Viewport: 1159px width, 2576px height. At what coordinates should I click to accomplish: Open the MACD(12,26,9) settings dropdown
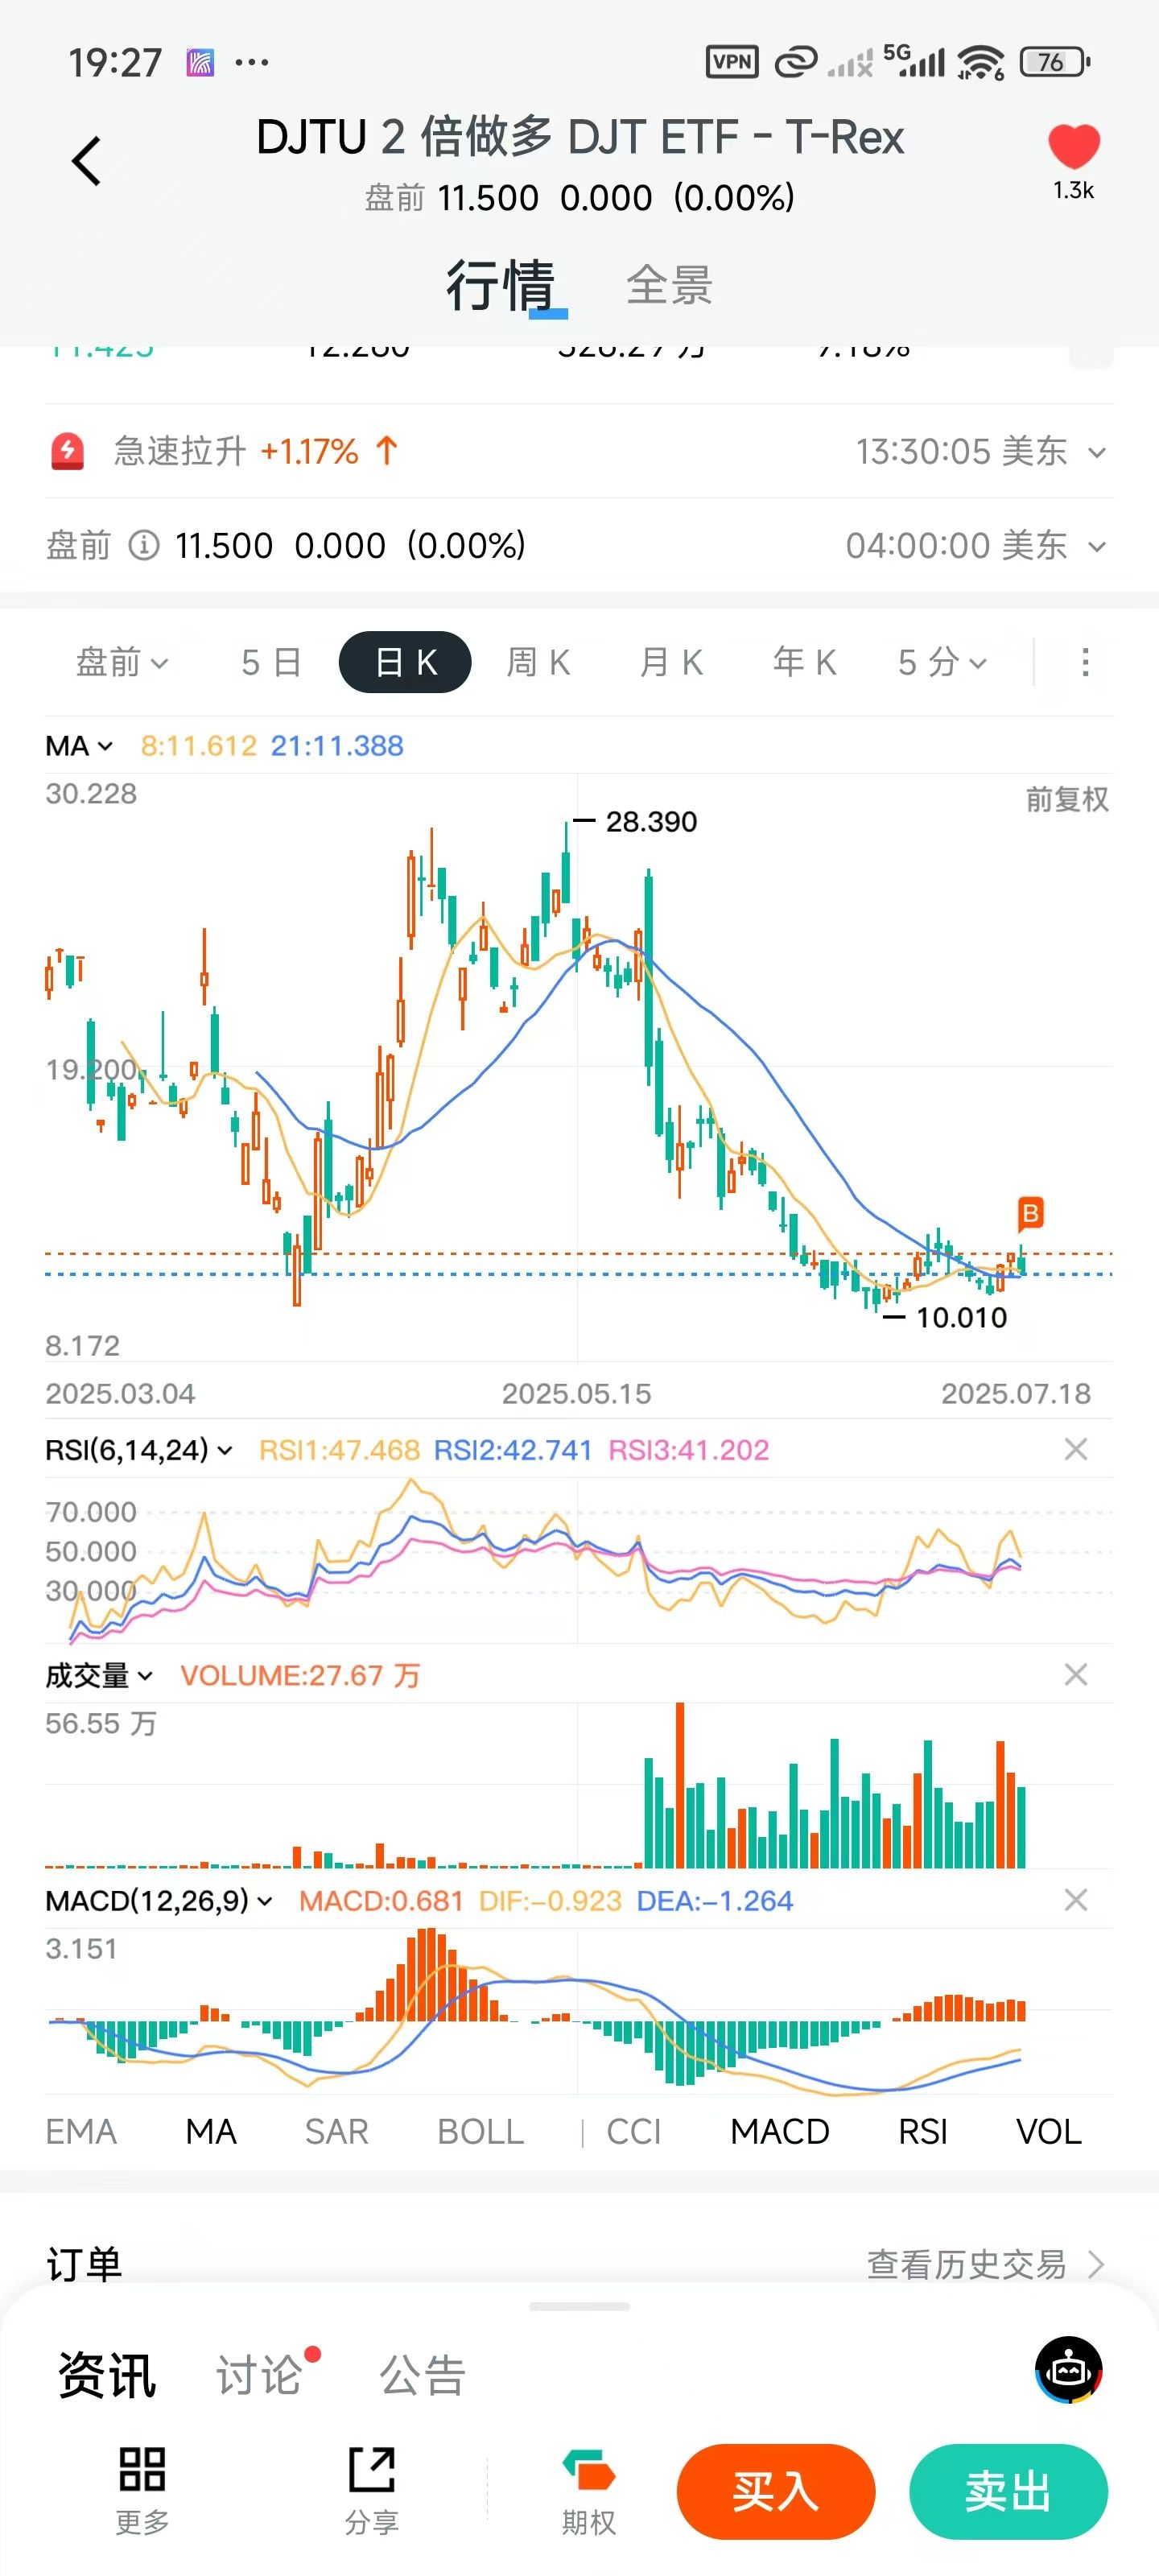tap(159, 1900)
